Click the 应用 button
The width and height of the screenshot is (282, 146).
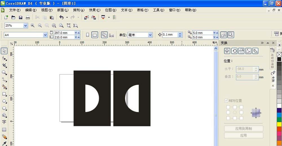[244, 135]
